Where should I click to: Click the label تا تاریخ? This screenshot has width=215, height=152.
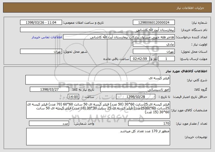point(164,97)
